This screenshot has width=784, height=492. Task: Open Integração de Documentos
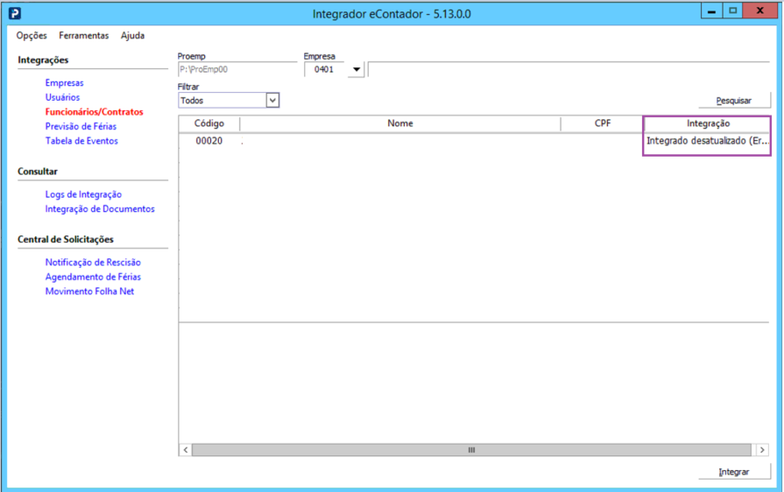coord(100,208)
